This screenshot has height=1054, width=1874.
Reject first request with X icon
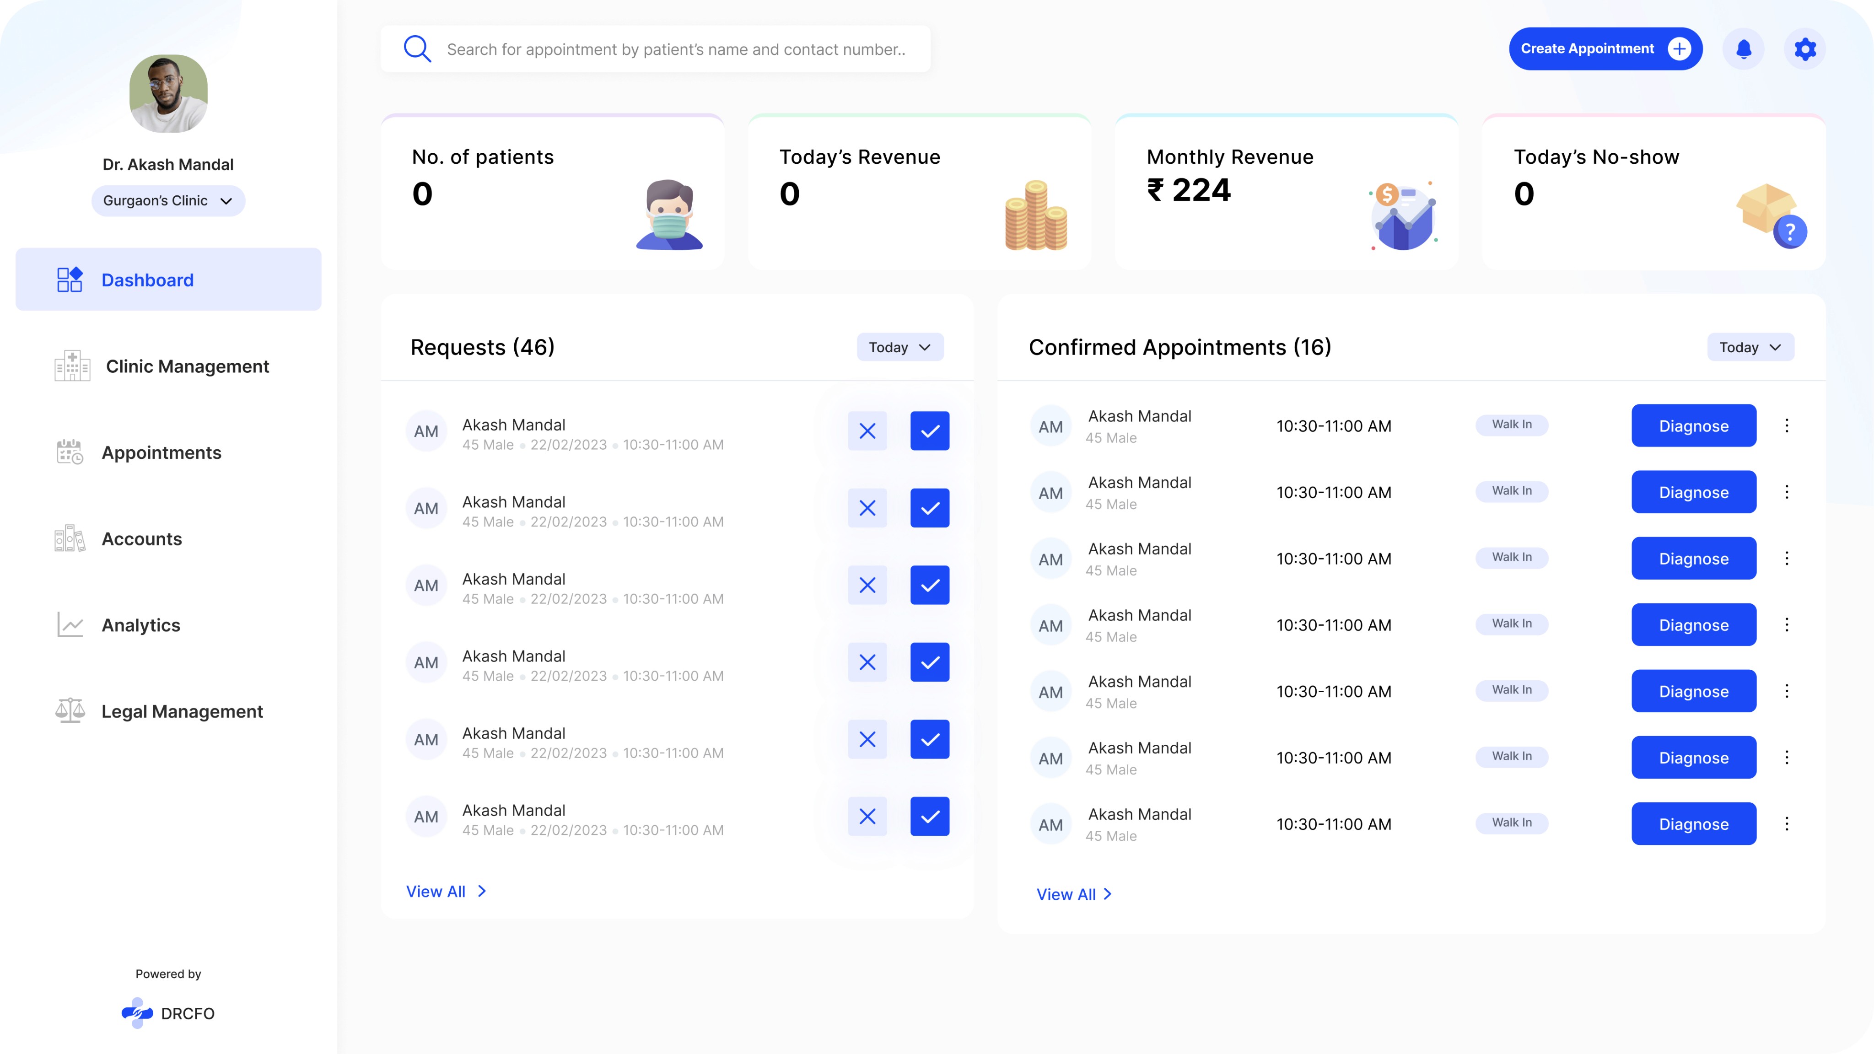[867, 431]
